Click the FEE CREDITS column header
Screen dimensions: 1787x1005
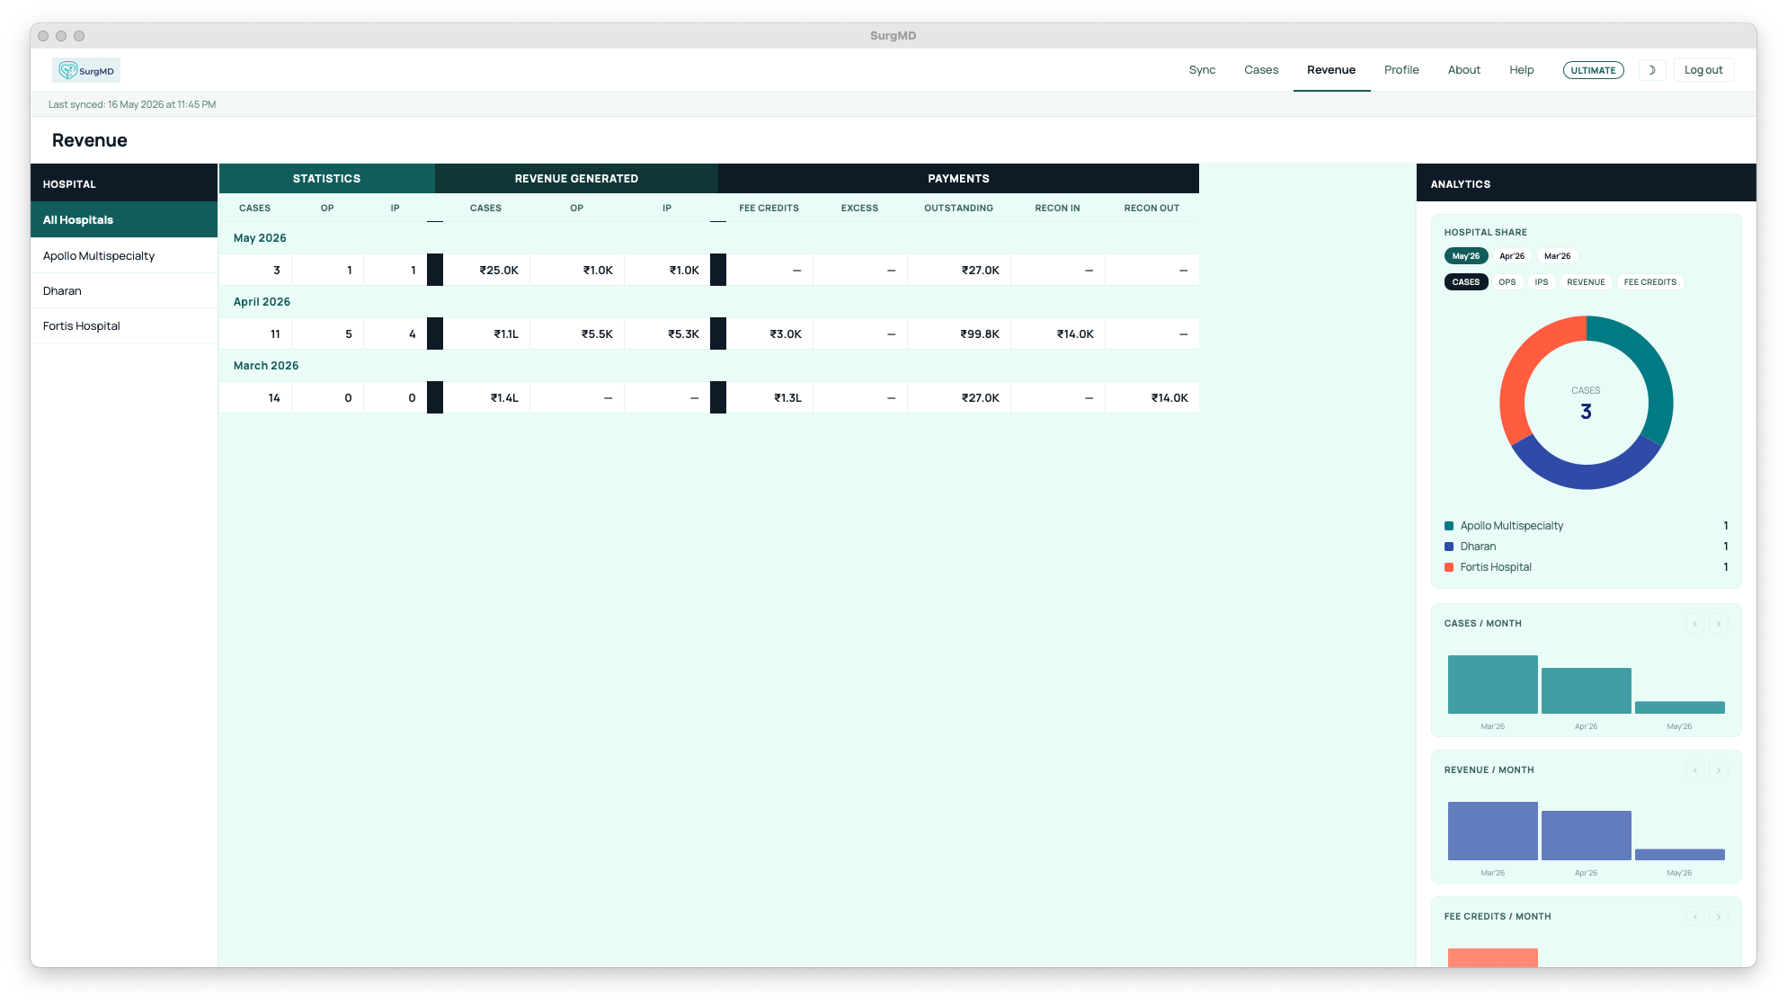pos(769,209)
